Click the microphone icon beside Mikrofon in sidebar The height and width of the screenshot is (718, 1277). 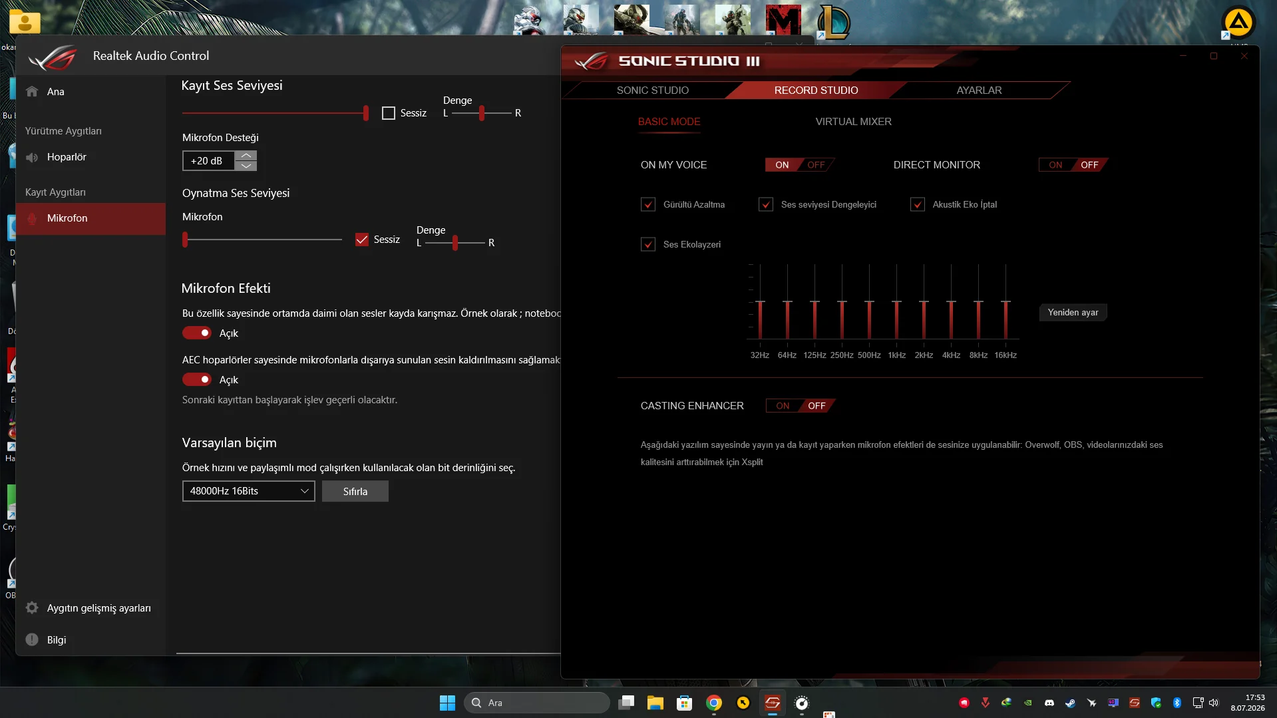(x=32, y=218)
